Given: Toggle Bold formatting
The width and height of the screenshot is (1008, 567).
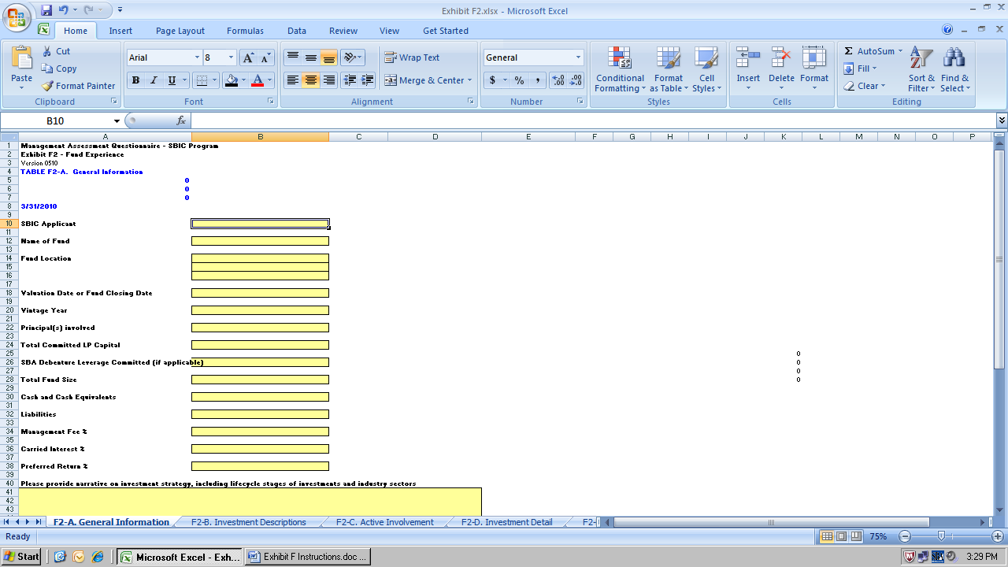Looking at the screenshot, I should [x=135, y=80].
